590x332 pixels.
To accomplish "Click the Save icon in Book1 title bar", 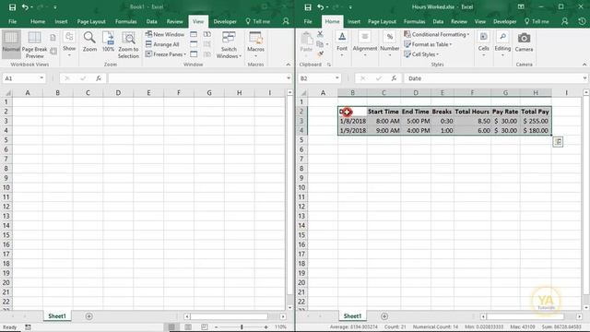I will click(x=12, y=6).
